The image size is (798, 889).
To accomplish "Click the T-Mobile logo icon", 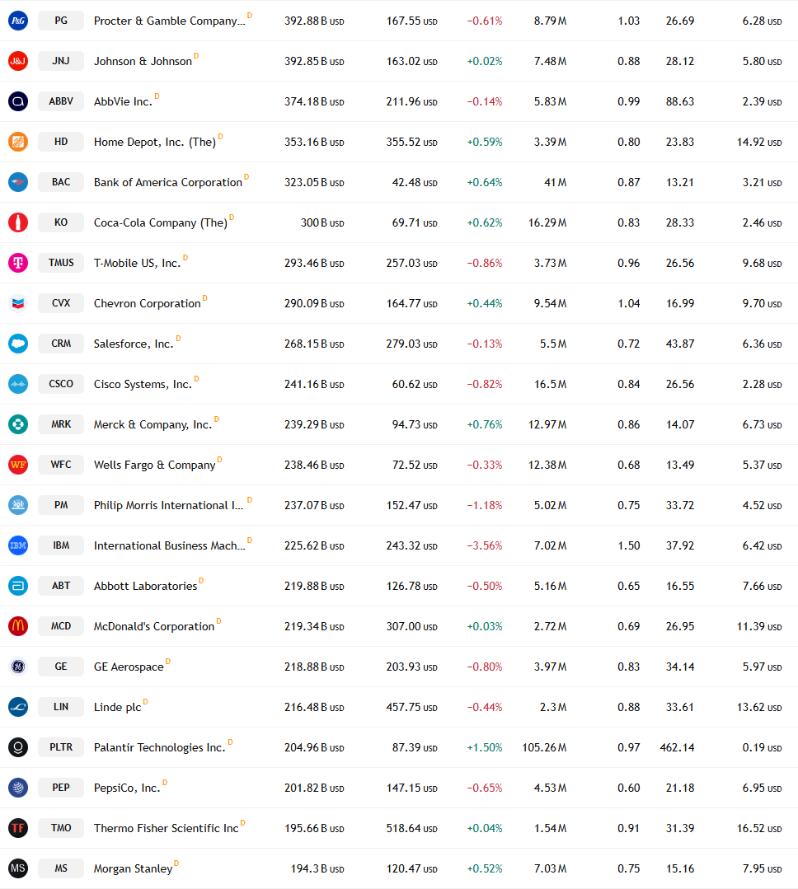I will click(x=18, y=263).
